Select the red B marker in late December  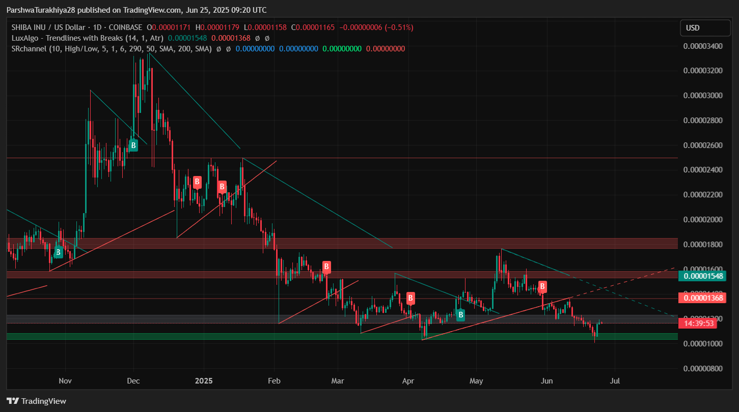pyautogui.click(x=197, y=182)
